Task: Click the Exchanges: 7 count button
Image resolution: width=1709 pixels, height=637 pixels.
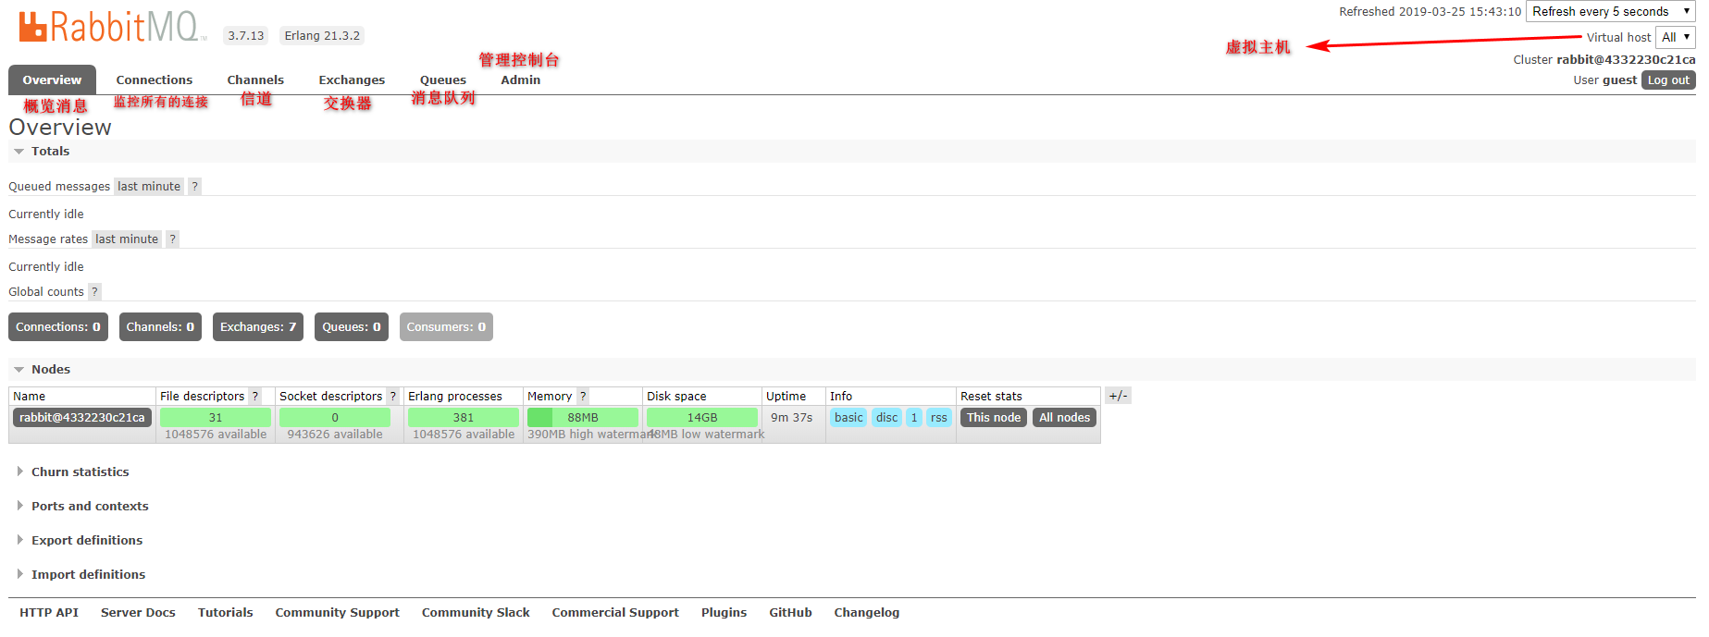Action: coord(258,327)
